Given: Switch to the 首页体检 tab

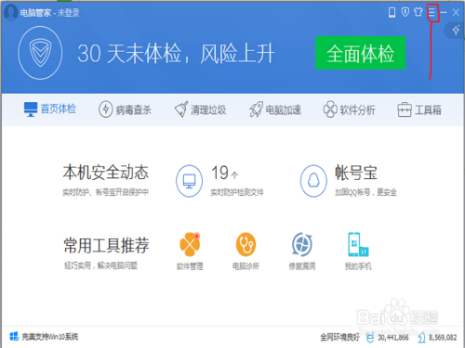Looking at the screenshot, I should (x=50, y=110).
